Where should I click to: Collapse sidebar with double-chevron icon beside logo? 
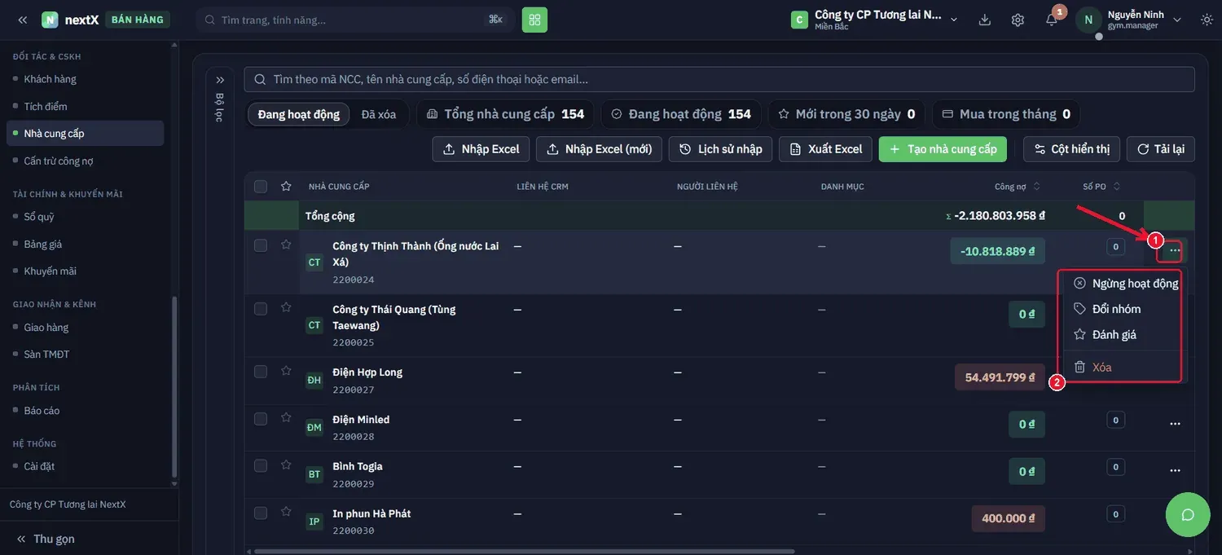[23, 20]
